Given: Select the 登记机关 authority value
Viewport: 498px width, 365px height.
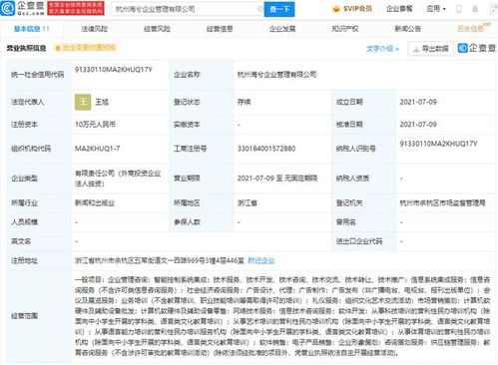Looking at the screenshot, I should 443,202.
